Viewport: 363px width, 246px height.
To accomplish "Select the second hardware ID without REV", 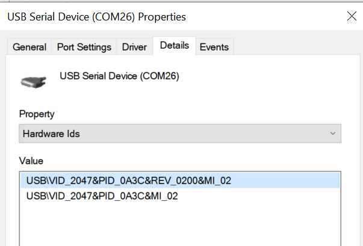I will click(102, 196).
